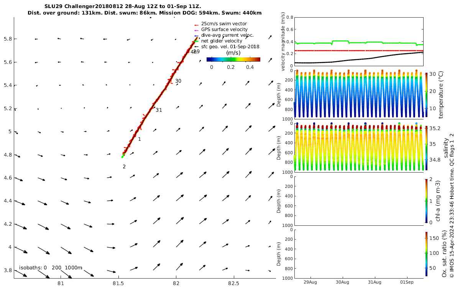Click the '30' tick on the temperature colorbar
Image resolution: width=460 pixels, height=287 pixels.
coord(432,74)
